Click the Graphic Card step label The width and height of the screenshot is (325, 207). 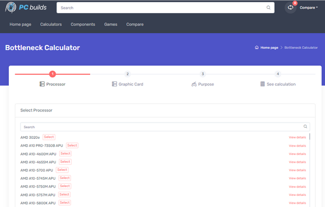point(131,84)
